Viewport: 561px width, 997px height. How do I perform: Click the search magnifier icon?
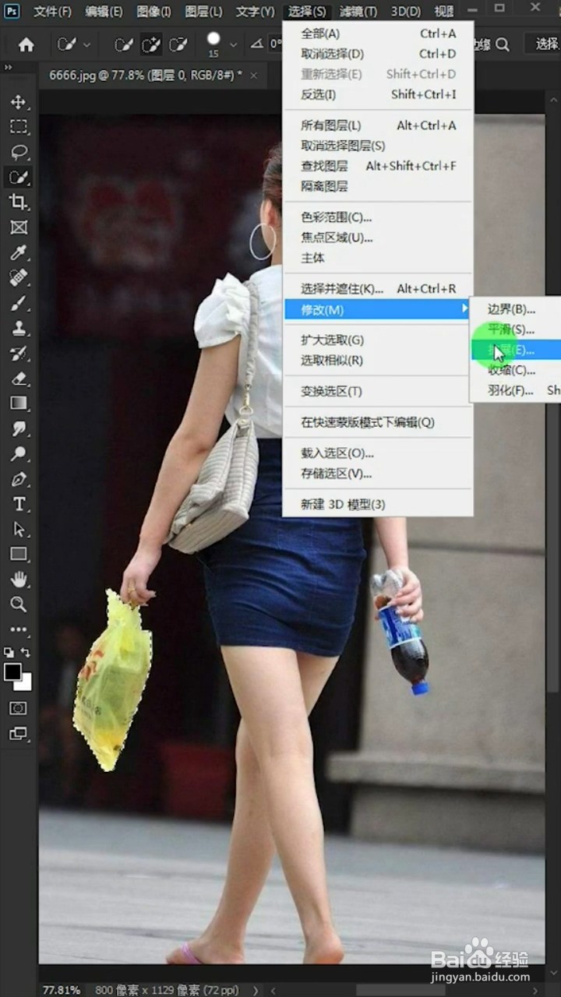pos(503,44)
